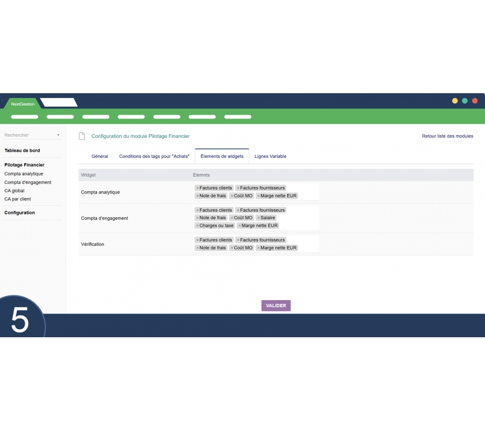This screenshot has height=431, width=485.
Task: Open the Conditions des tags pour "Achats" tab
Action: pos(154,156)
